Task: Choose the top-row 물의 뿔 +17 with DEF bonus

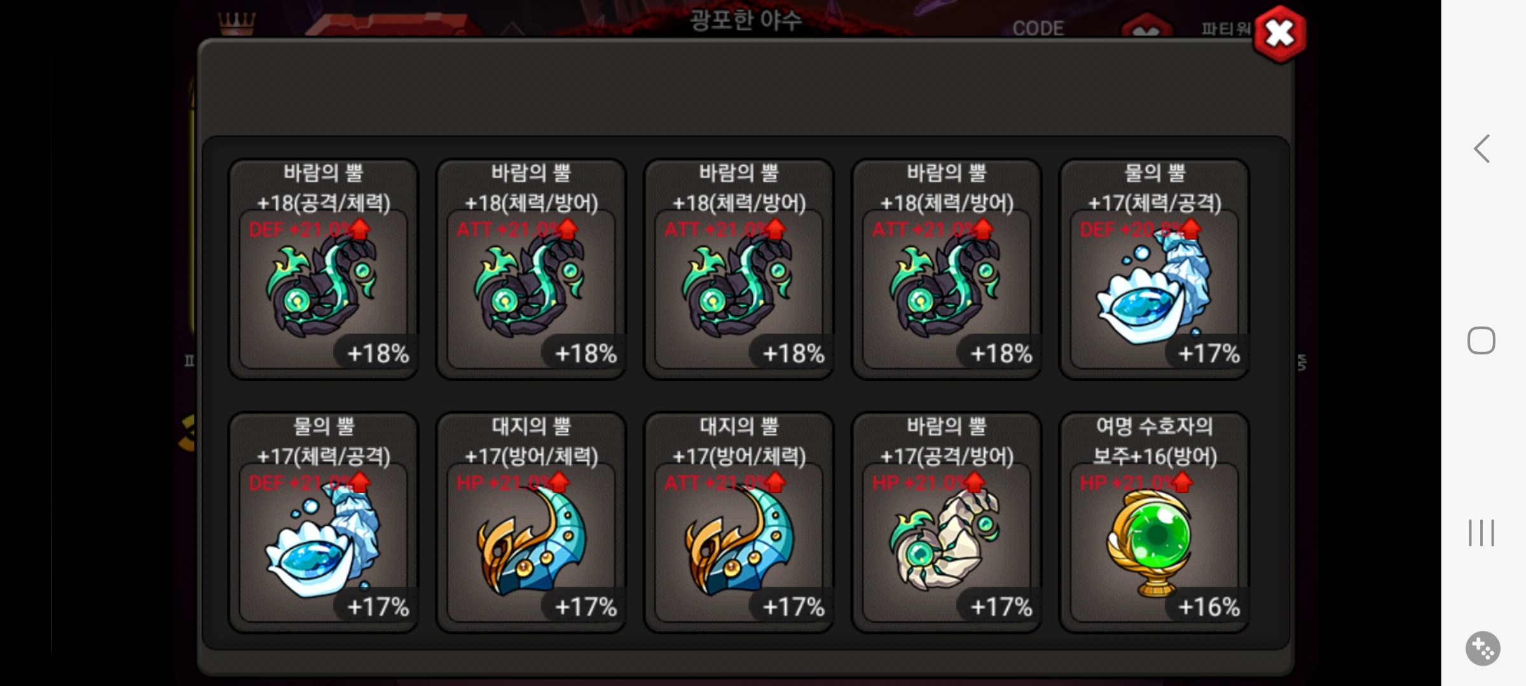Action: [1155, 269]
